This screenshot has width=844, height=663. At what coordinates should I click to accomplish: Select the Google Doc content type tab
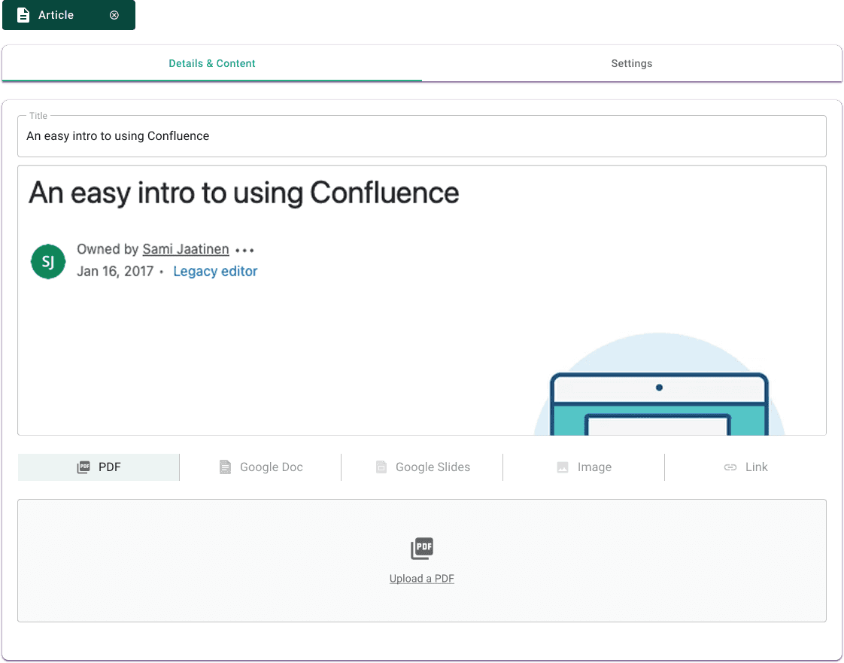pos(260,467)
